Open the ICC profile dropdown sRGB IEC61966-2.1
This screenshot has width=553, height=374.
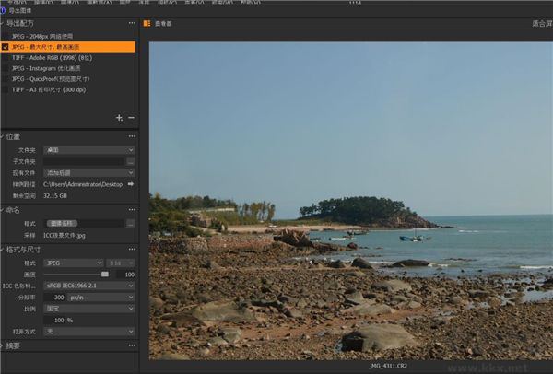pyautogui.click(x=89, y=286)
